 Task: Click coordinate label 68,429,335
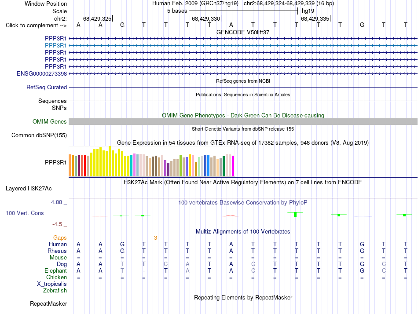click(x=315, y=18)
